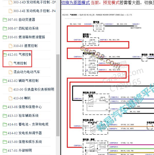Click the C2BP02A-1 connector label
Image resolution: width=154 pixels, height=155 pixels.
[78, 146]
